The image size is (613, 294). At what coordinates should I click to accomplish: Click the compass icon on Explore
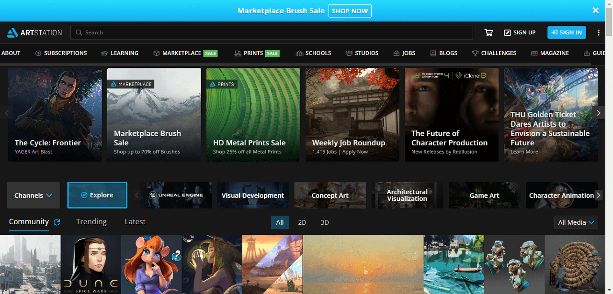pos(84,195)
